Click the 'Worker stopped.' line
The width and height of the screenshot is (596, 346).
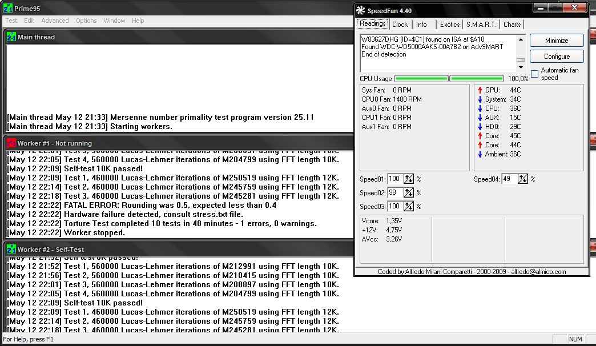66,233
